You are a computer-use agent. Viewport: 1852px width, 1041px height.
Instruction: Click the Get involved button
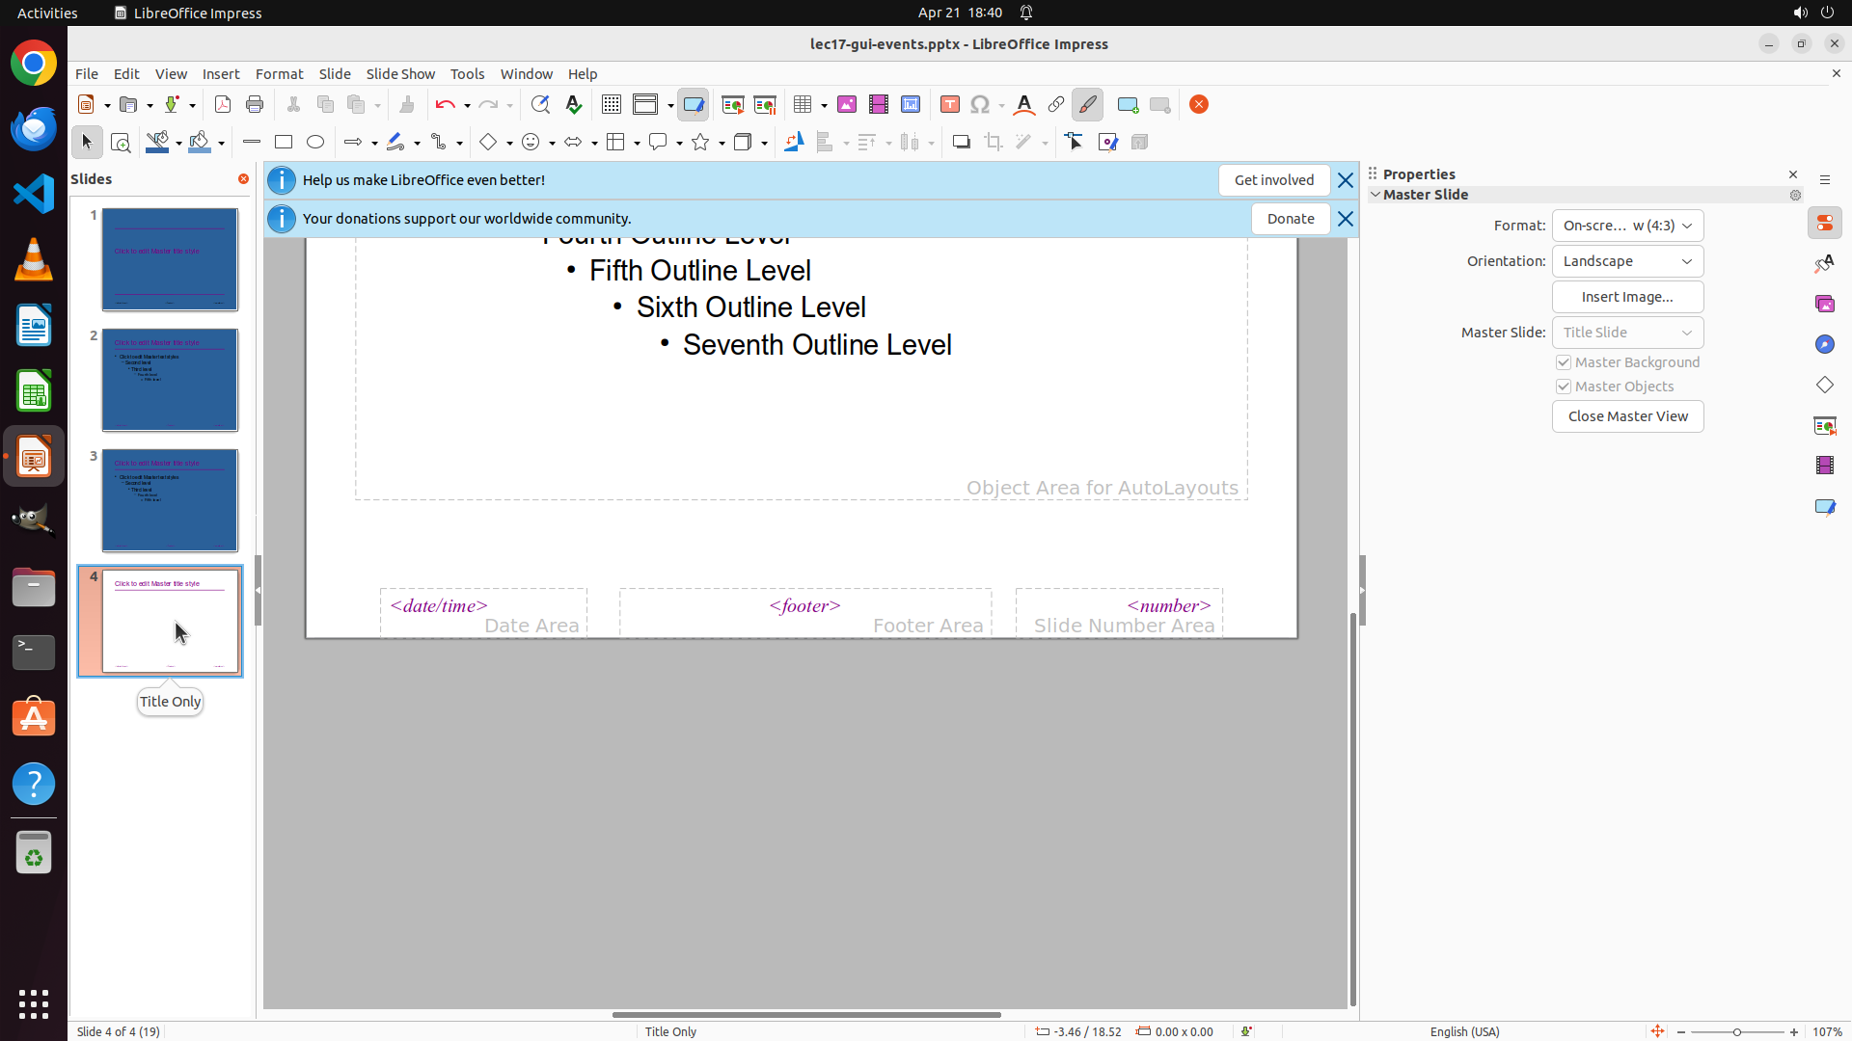coord(1273,180)
